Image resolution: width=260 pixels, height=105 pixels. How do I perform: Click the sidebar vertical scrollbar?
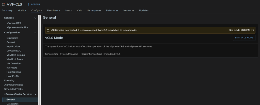click(x=39, y=60)
